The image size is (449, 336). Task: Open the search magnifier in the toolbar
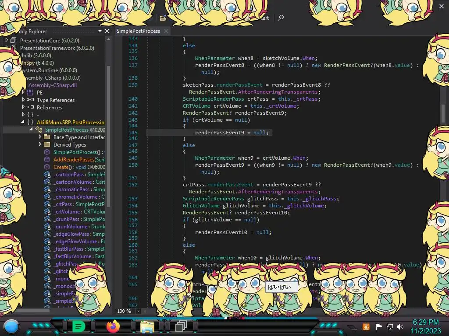(x=281, y=17)
